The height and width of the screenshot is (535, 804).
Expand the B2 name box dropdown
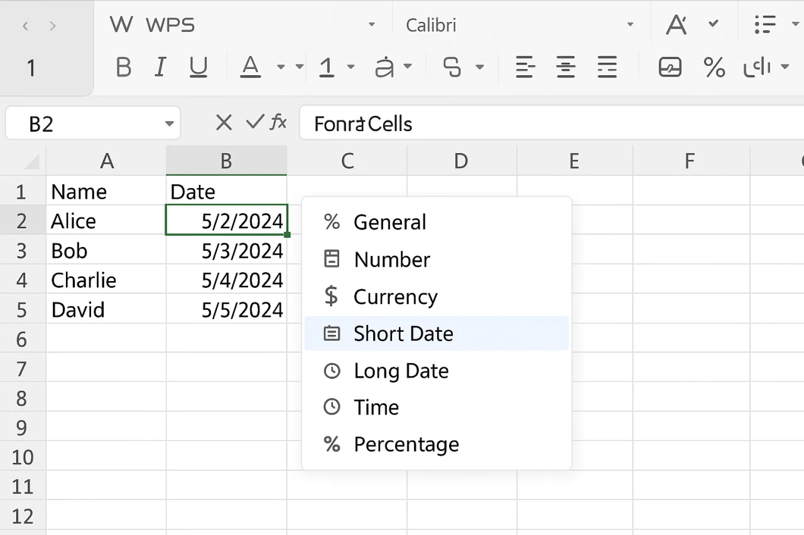pyautogui.click(x=169, y=124)
